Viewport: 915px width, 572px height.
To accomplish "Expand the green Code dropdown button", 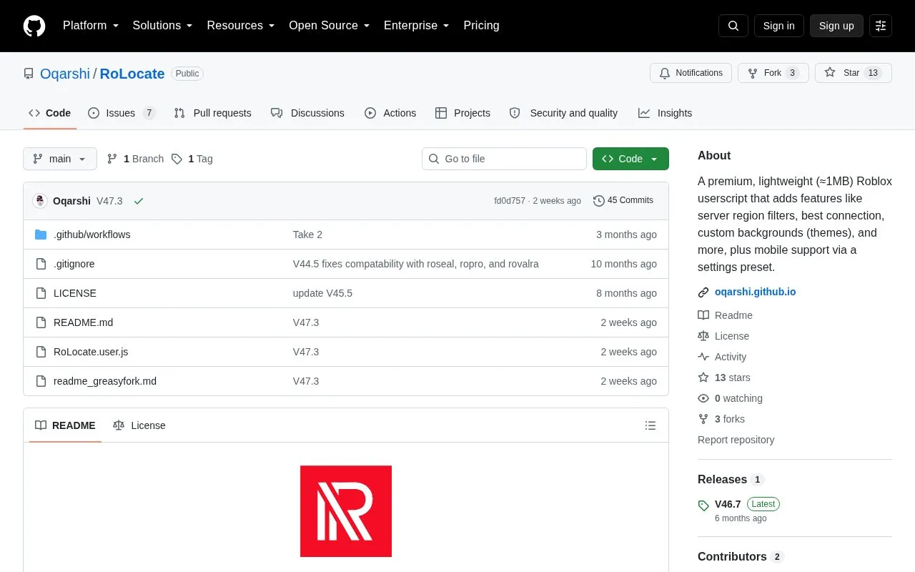I will (x=630, y=159).
